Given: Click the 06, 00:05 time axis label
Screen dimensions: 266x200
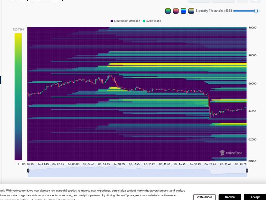Looking at the screenshot, I should (28, 164).
